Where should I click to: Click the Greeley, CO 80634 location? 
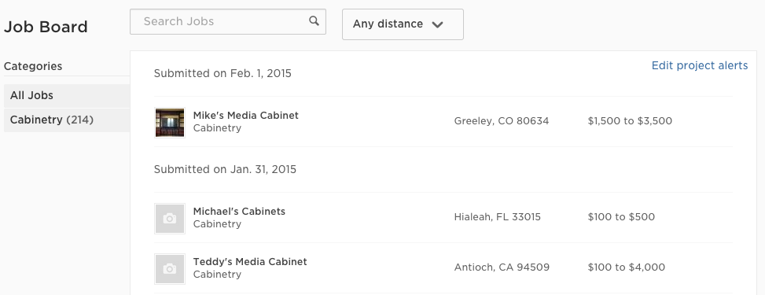pos(502,121)
